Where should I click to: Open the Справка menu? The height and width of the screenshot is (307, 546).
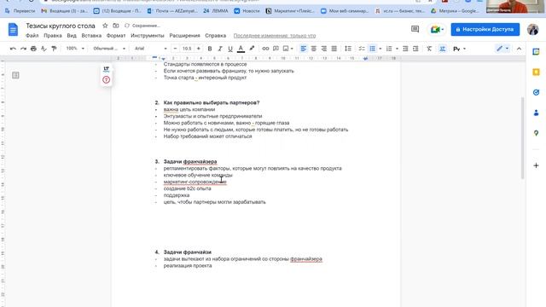coord(215,36)
